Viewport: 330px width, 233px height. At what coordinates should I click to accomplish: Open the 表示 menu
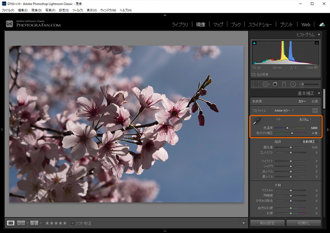92,10
